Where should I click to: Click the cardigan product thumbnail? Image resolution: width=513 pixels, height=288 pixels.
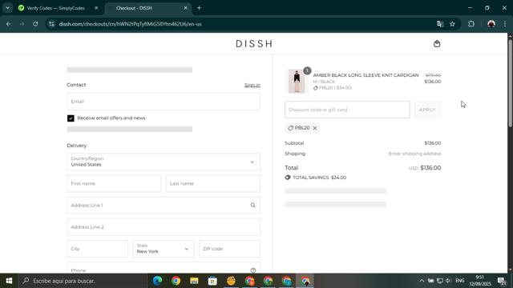(297, 82)
